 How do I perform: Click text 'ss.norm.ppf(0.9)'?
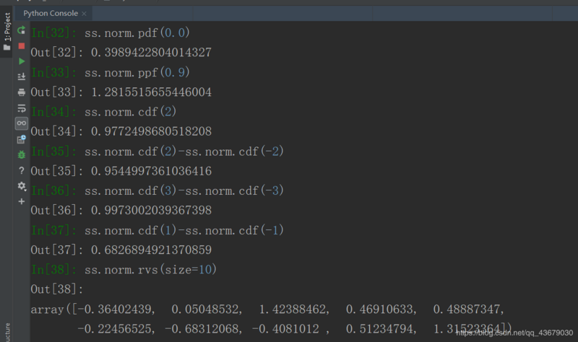[x=137, y=72]
